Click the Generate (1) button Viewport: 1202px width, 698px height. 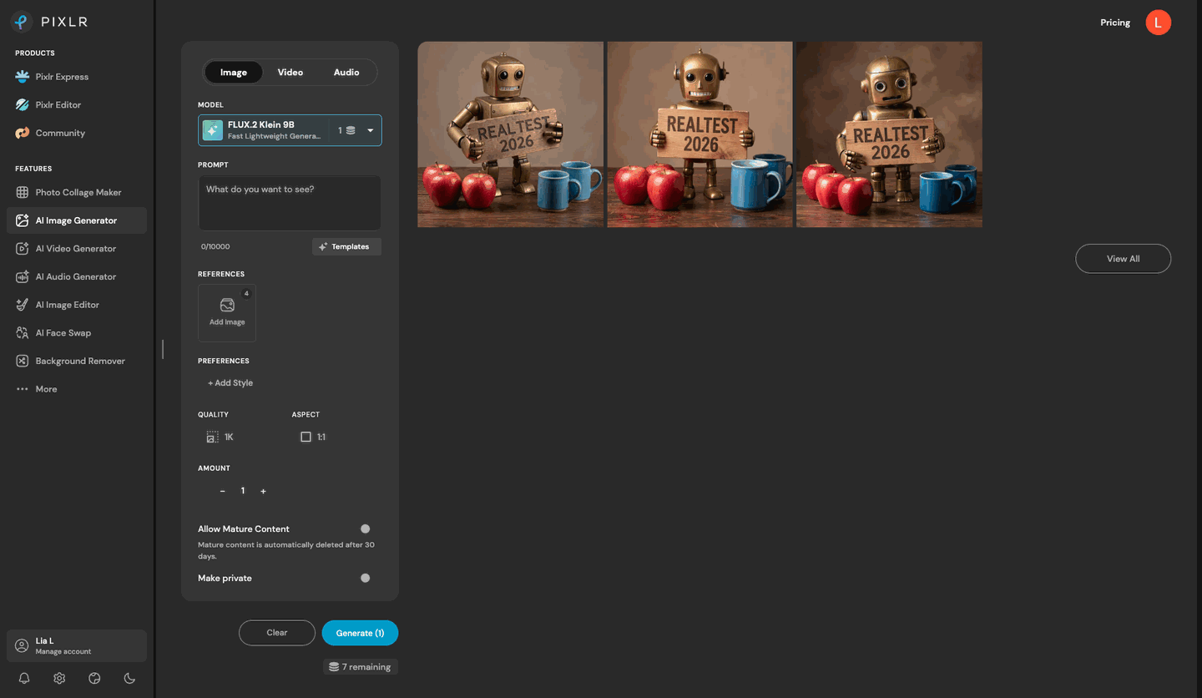tap(360, 633)
